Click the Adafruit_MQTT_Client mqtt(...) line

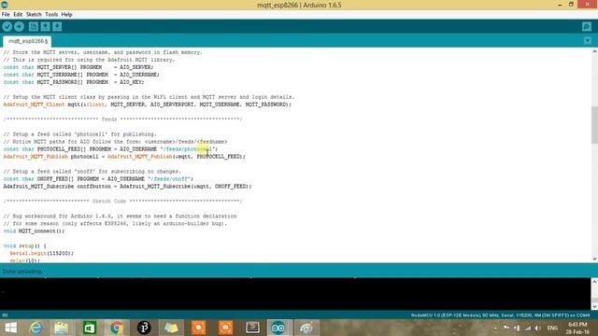click(x=148, y=105)
